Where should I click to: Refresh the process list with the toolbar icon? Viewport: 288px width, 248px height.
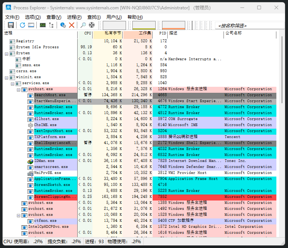pyautogui.click(x=22, y=25)
